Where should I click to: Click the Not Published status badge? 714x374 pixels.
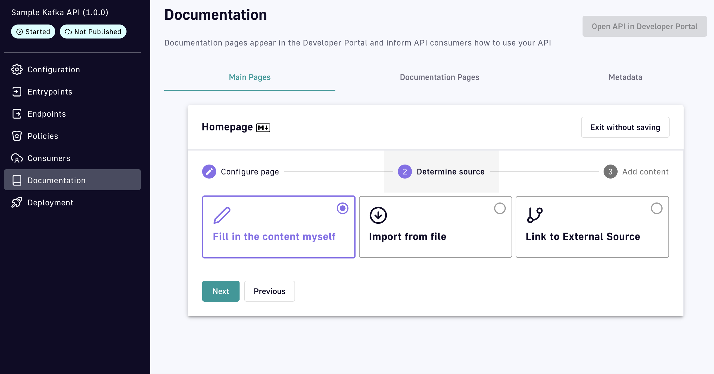93,32
